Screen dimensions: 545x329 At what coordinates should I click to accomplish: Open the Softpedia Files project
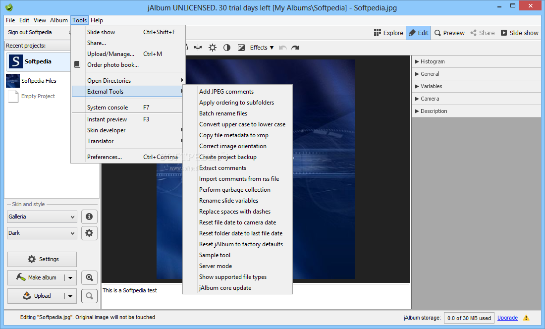pos(38,81)
